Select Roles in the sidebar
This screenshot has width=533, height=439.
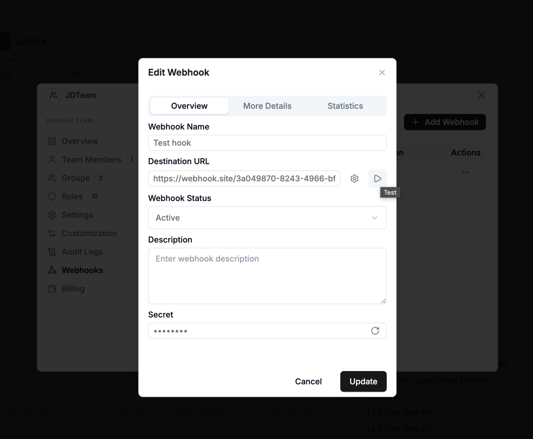point(72,196)
